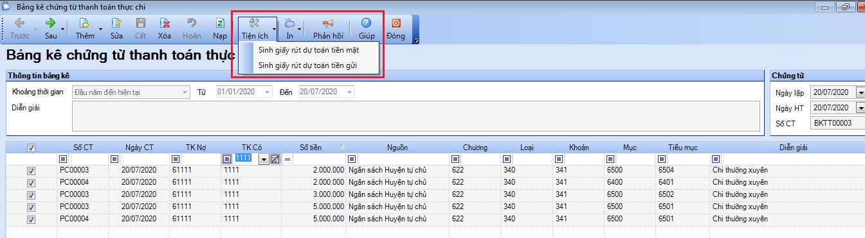The height and width of the screenshot is (238, 865).
Task: Open the Ngày lập date dropdown
Action: click(860, 92)
